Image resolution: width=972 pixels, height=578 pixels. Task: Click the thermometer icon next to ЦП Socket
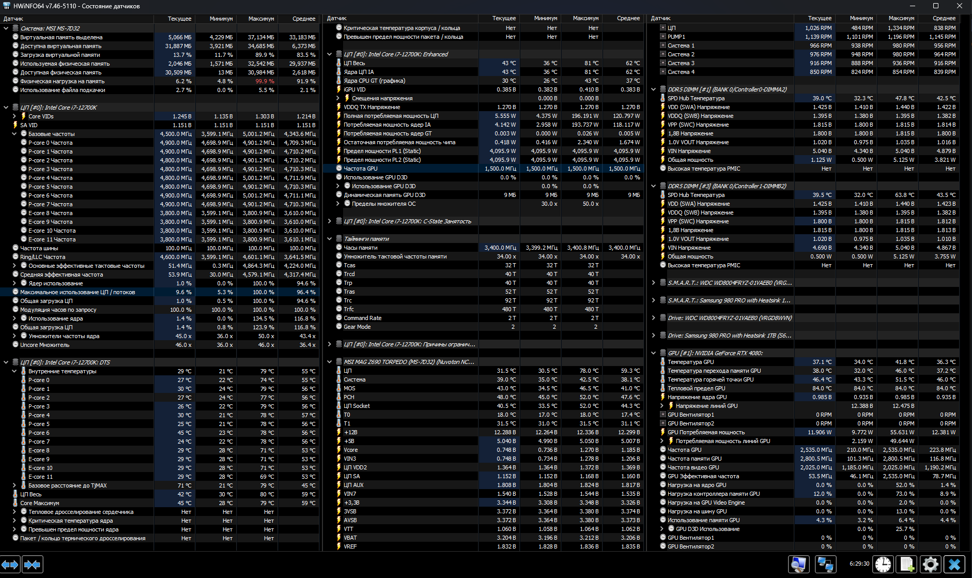(x=339, y=406)
